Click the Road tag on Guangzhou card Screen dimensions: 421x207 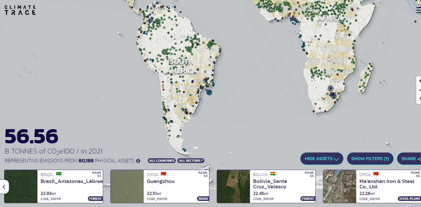[203, 199]
